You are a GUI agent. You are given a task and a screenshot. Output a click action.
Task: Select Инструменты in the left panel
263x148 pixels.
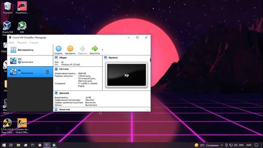pos(30,50)
